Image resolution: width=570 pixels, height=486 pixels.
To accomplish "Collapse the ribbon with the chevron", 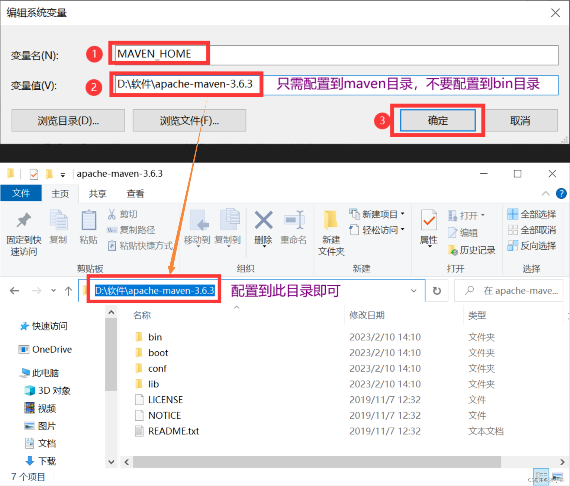I will (x=545, y=194).
